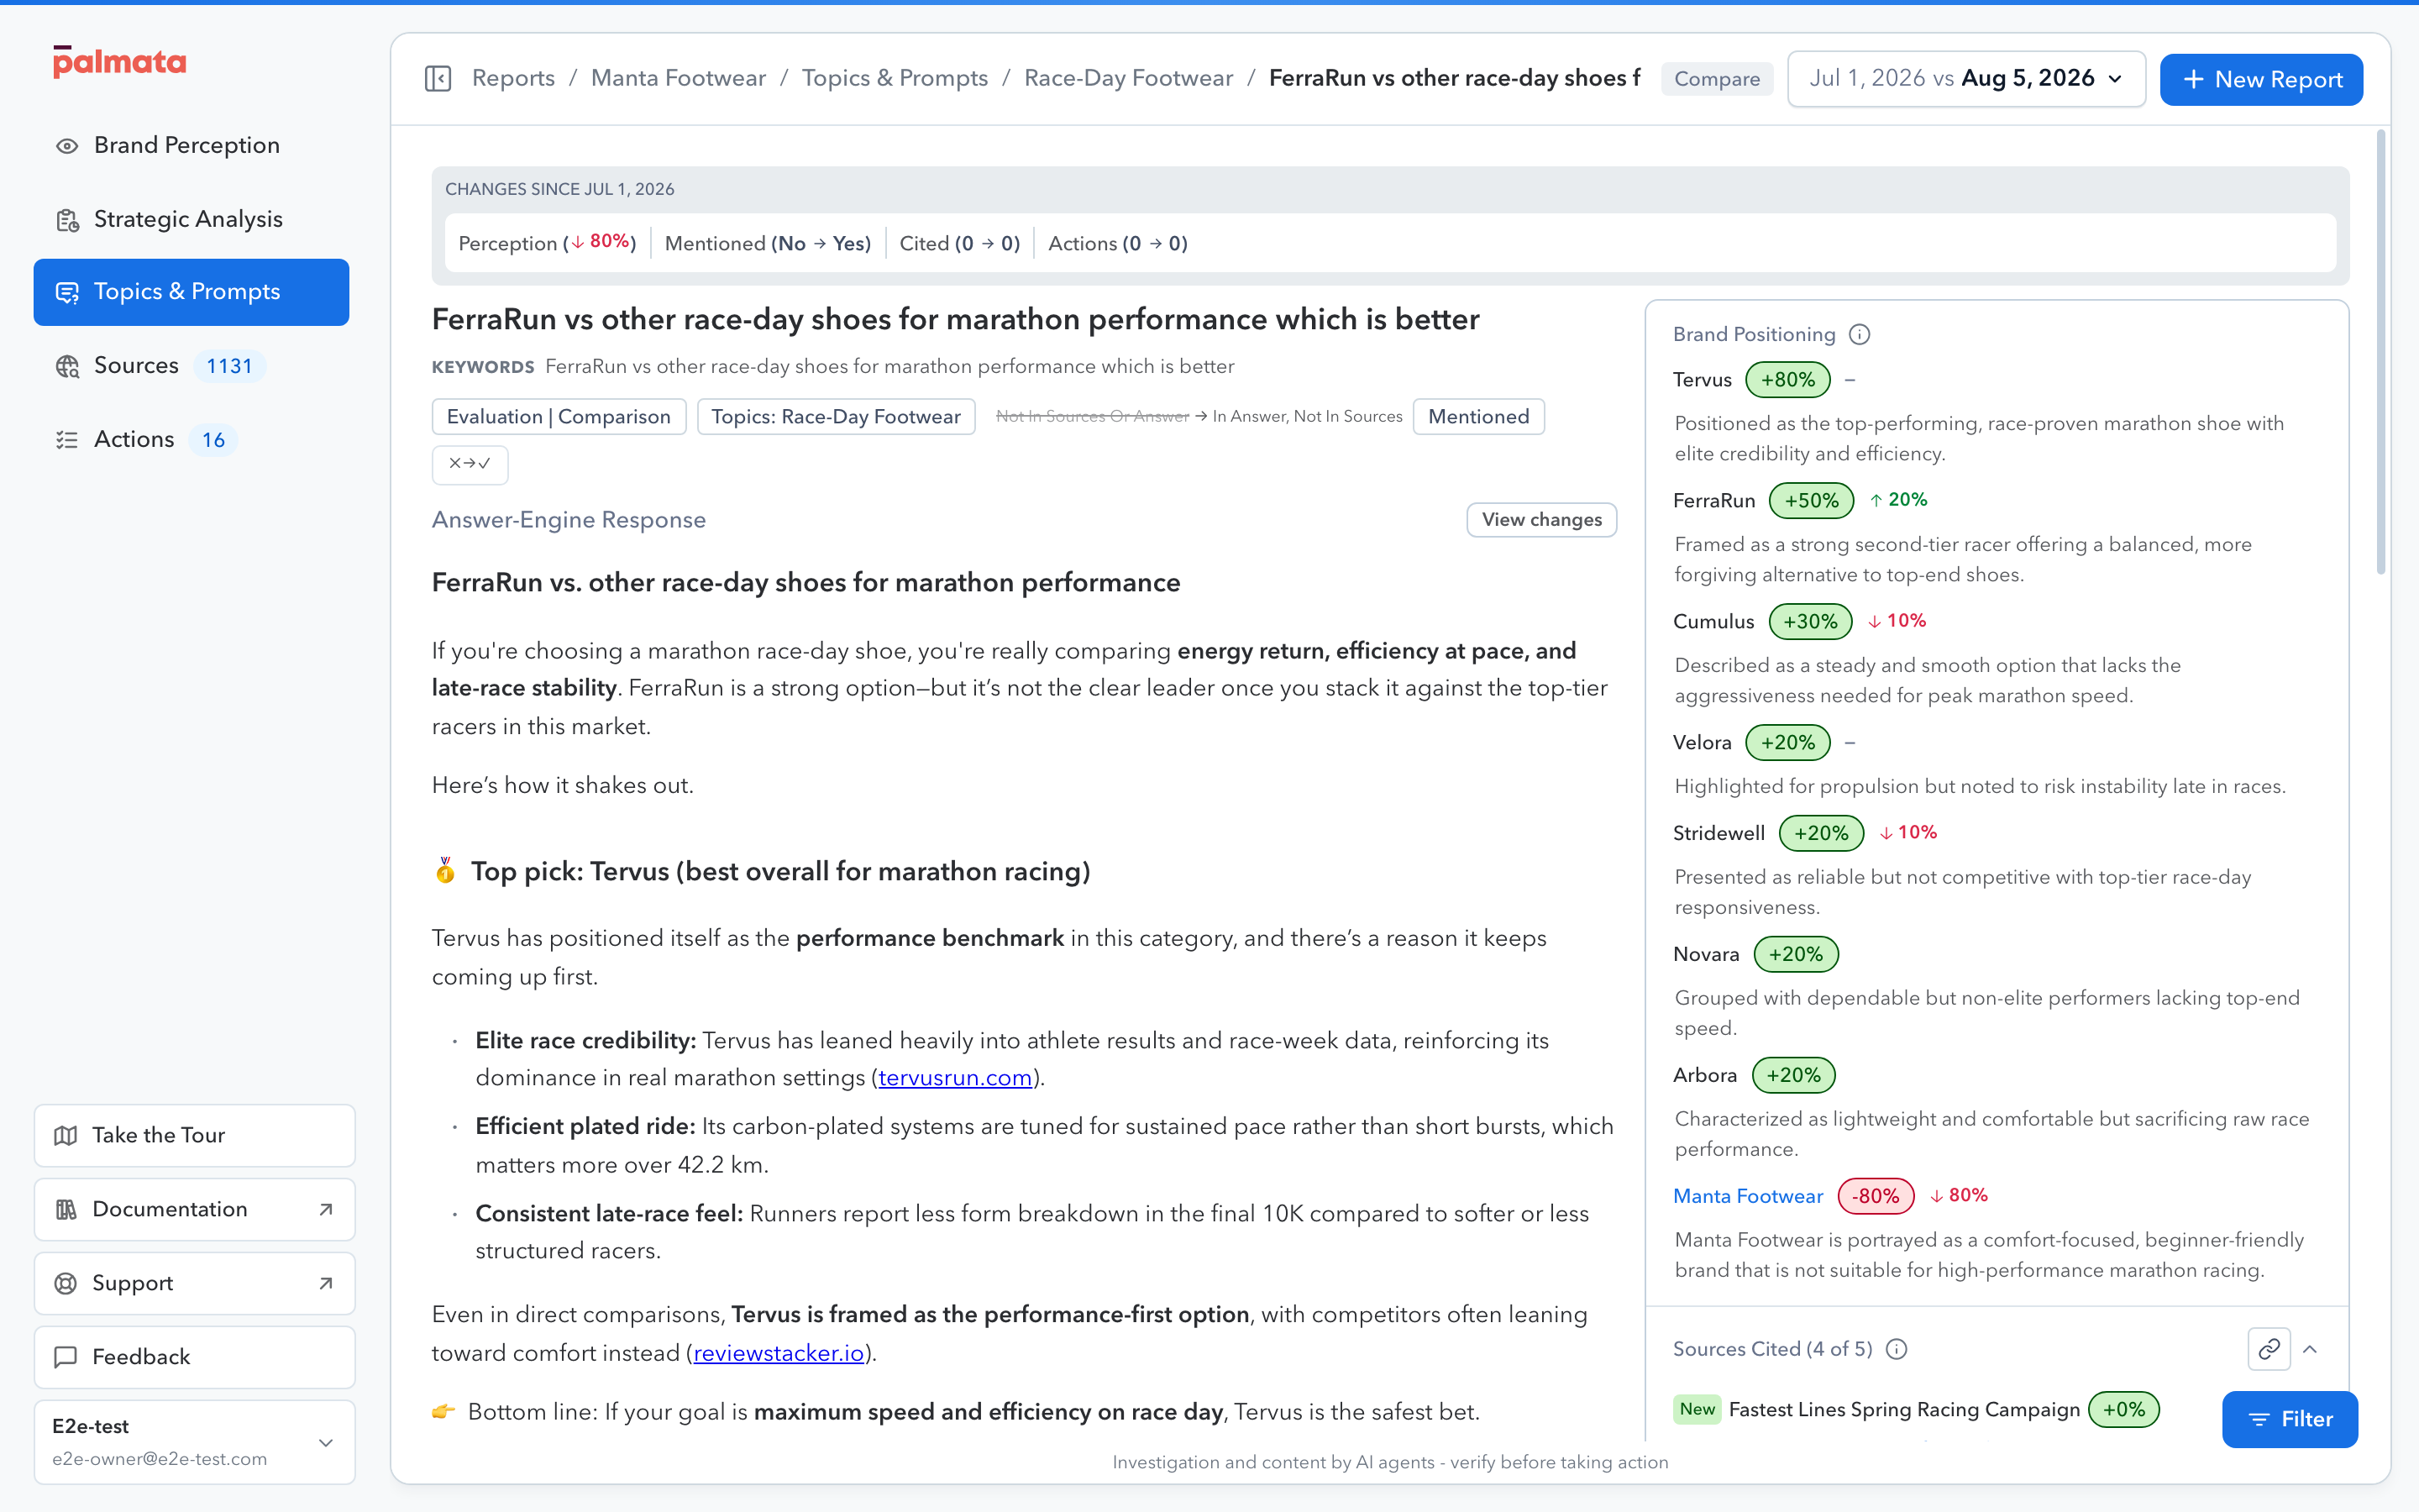Click Tervus +80% score badge

pyautogui.click(x=1787, y=380)
